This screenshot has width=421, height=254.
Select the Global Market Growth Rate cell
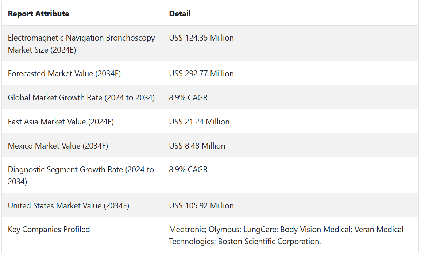coord(81,98)
